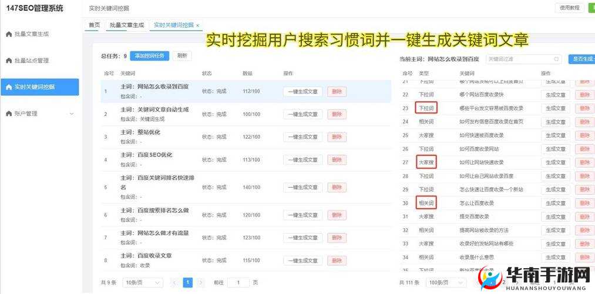Select the 实时关键词挖掘 tab label

pos(173,25)
